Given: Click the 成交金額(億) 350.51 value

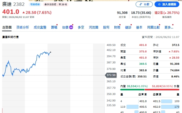Looking at the screenshot, I should click(x=142, y=77).
